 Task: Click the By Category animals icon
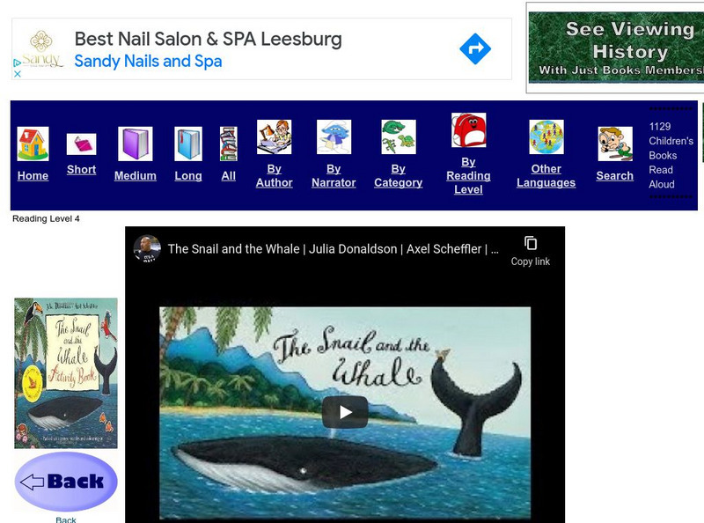(399, 137)
